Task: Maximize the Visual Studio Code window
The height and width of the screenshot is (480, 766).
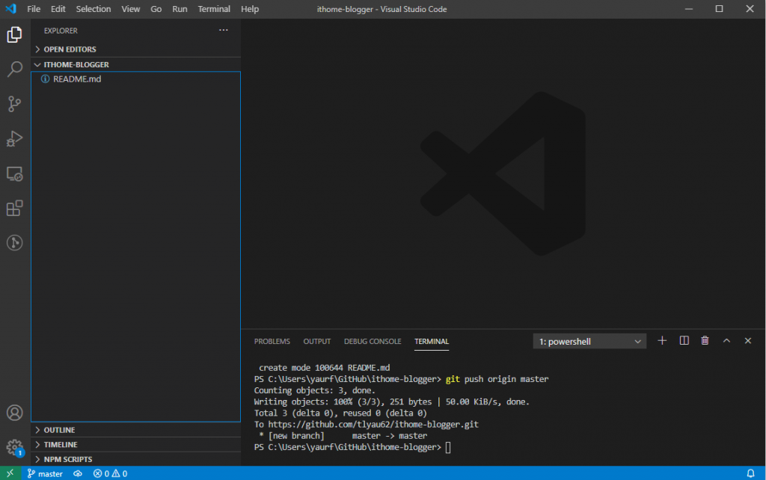Action: (719, 9)
